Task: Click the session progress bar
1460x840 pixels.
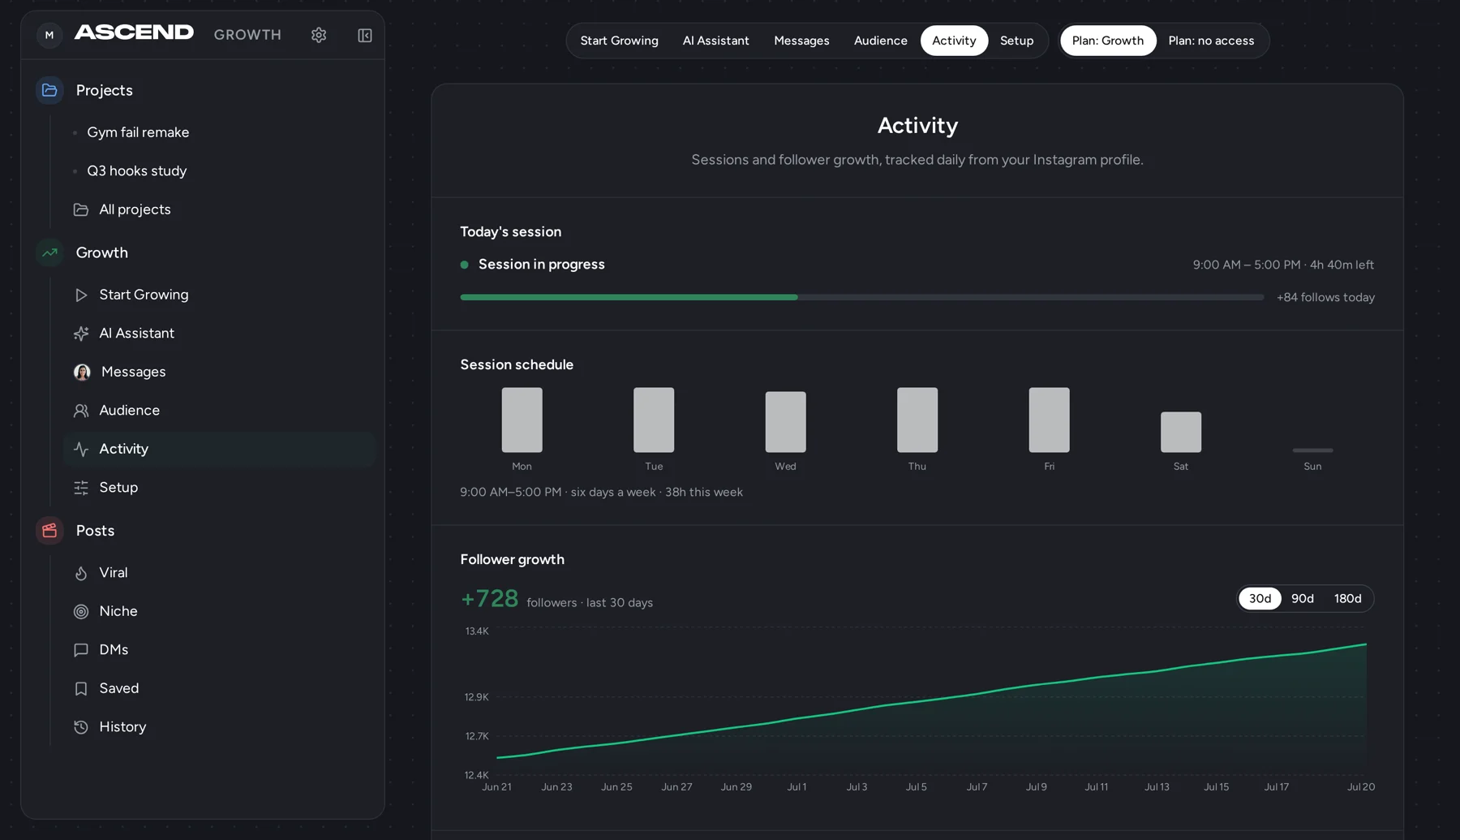Action: point(861,297)
